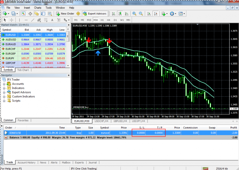Image resolution: width=239 pixels, height=170 pixels.
Task: Click the New Order button
Action: 65,14
